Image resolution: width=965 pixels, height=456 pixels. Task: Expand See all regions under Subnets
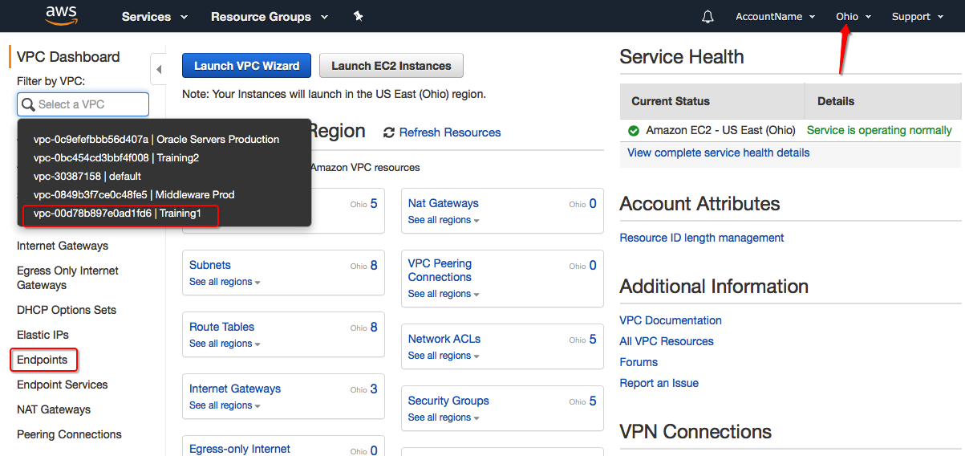point(225,282)
